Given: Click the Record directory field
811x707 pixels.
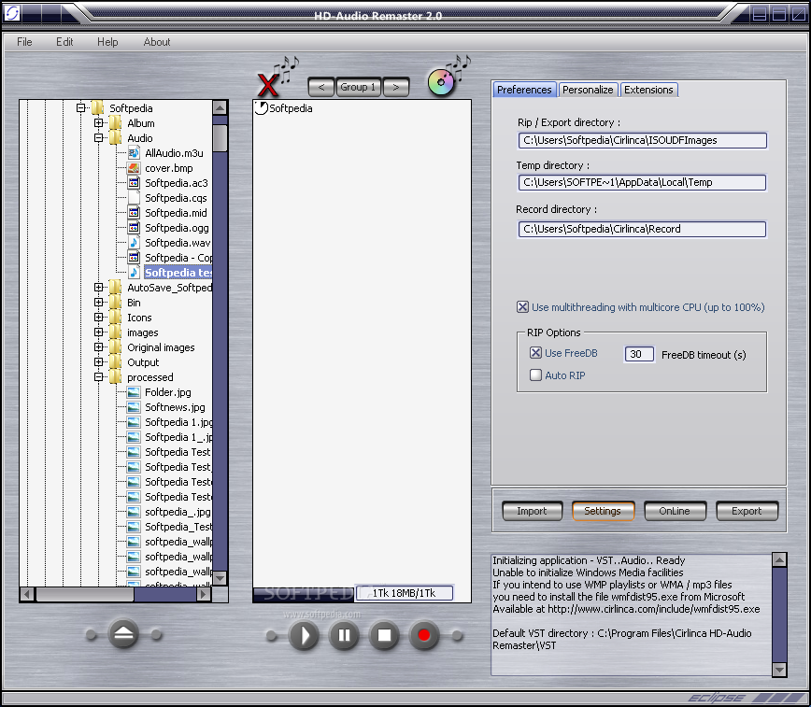Looking at the screenshot, I should (x=643, y=229).
